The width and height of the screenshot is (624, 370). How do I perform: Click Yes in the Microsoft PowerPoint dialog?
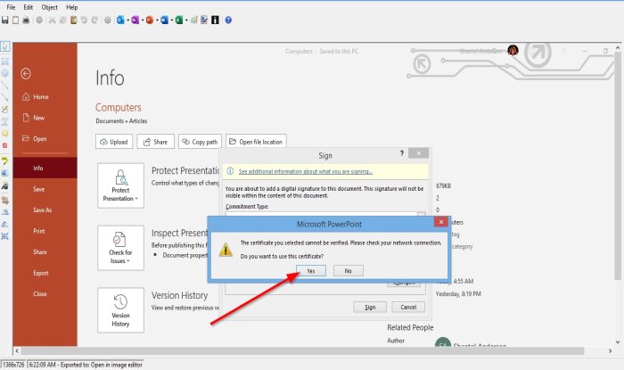[311, 271]
